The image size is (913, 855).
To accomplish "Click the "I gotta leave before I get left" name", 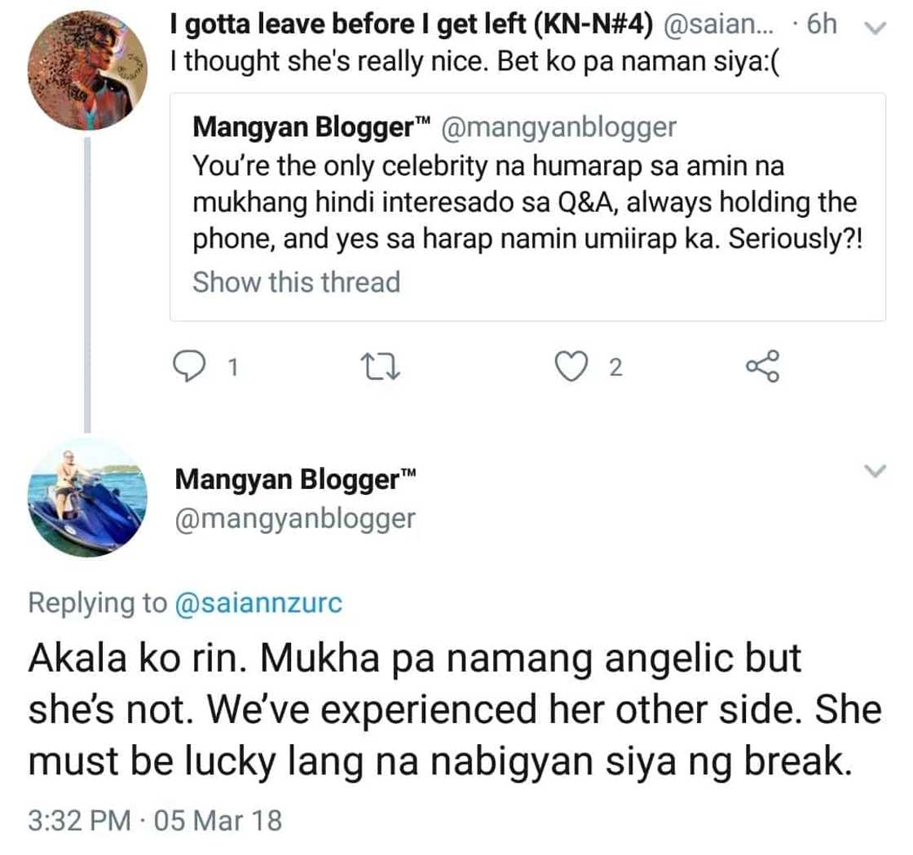I will pyautogui.click(x=412, y=25).
